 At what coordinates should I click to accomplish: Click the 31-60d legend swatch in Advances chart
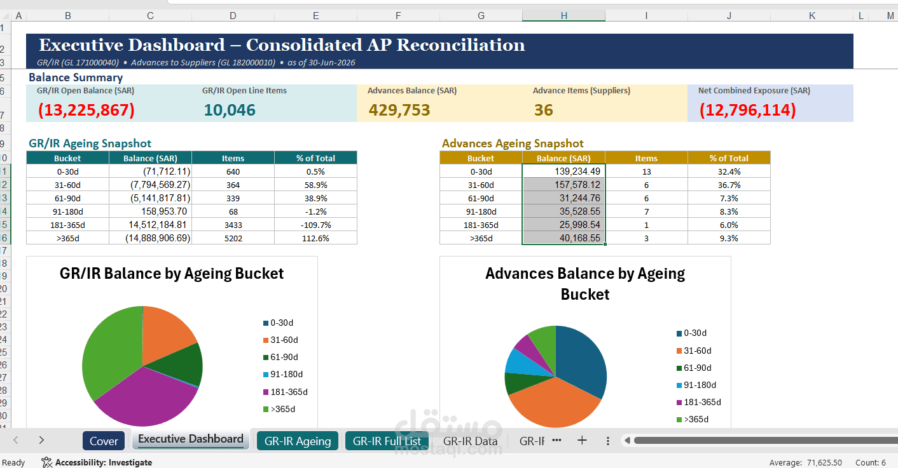pos(679,351)
